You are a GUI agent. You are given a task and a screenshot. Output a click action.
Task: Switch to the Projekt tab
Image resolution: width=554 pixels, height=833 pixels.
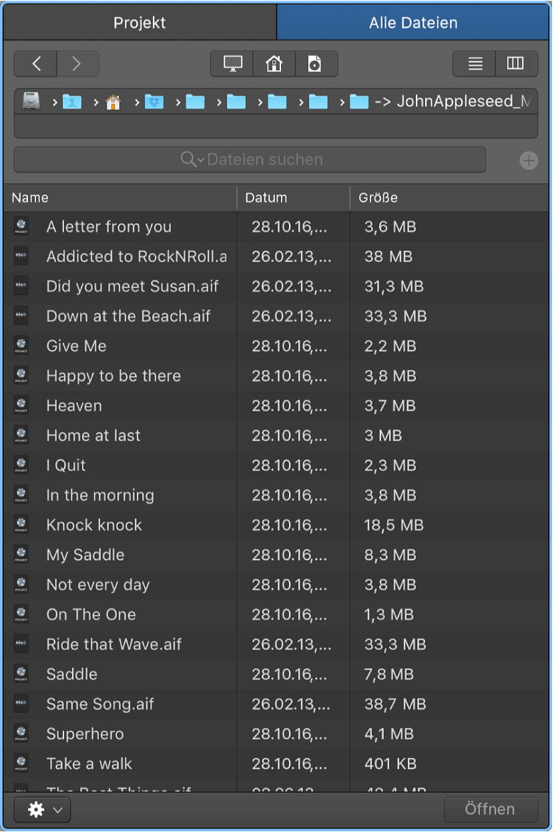140,23
